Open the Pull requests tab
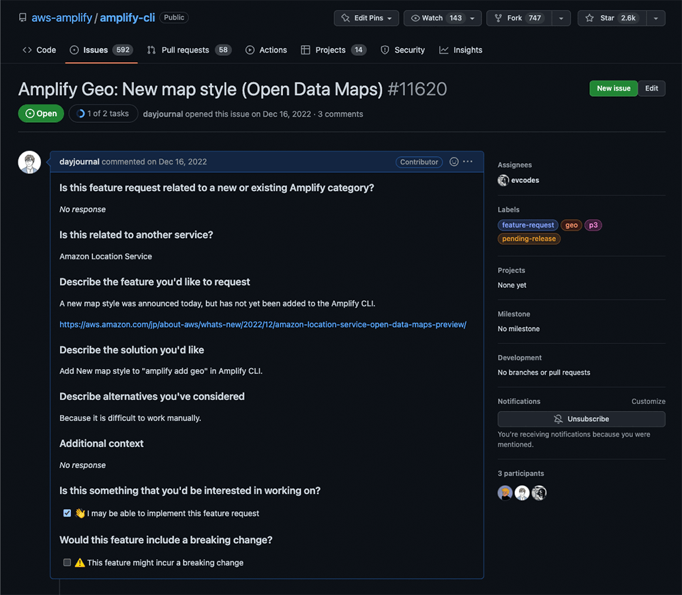This screenshot has height=595, width=682. click(x=189, y=50)
